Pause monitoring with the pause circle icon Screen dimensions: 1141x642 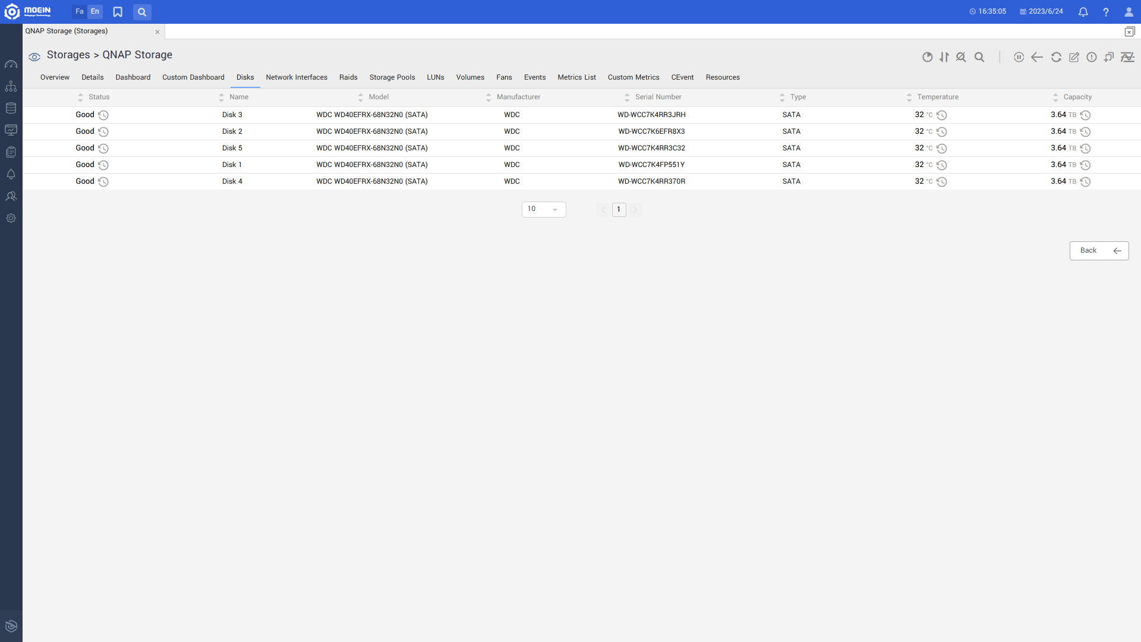coord(1019,57)
